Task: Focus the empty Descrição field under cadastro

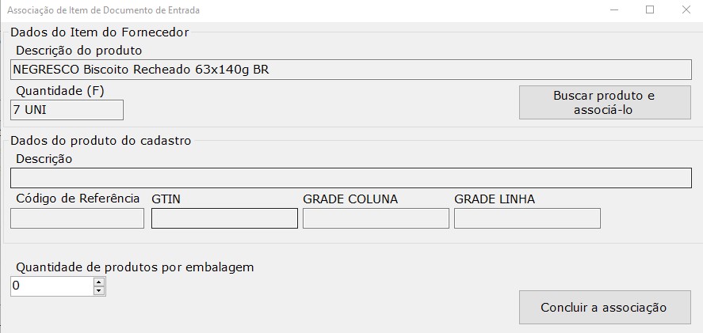Action: (350, 178)
